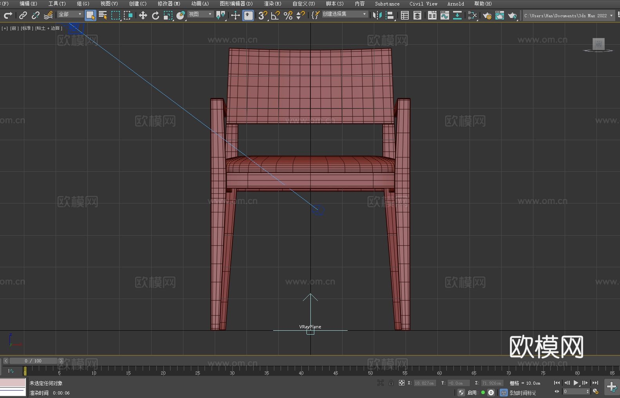Toggle the 3D Snaps button
The width and height of the screenshot is (620, 398).
point(263,15)
